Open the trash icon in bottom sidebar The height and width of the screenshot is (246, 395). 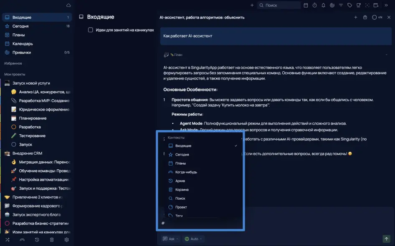tap(52, 240)
